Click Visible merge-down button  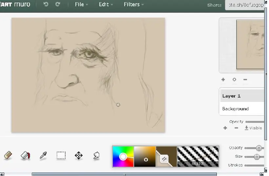coord(253,128)
